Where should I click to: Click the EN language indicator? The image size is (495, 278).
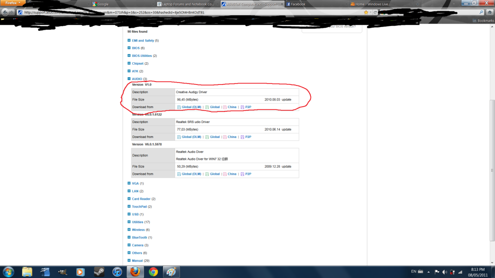pos(414,271)
